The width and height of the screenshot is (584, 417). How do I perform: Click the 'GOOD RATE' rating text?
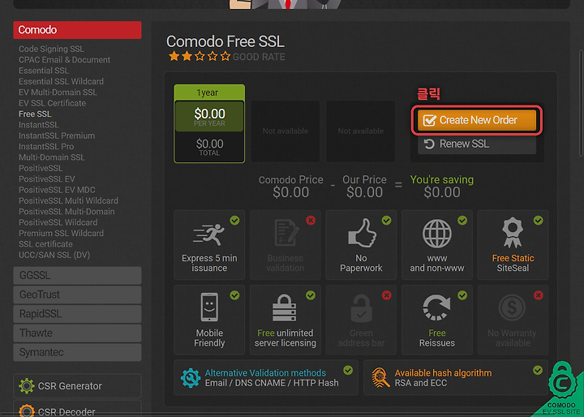[x=259, y=57]
